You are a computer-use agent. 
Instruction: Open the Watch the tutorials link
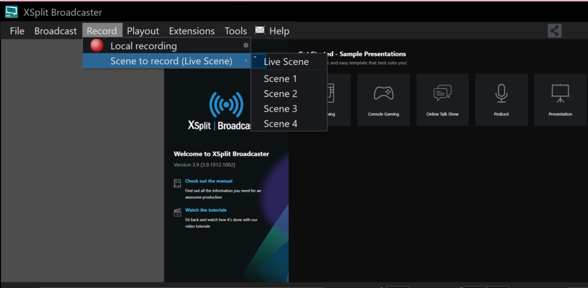click(x=206, y=210)
